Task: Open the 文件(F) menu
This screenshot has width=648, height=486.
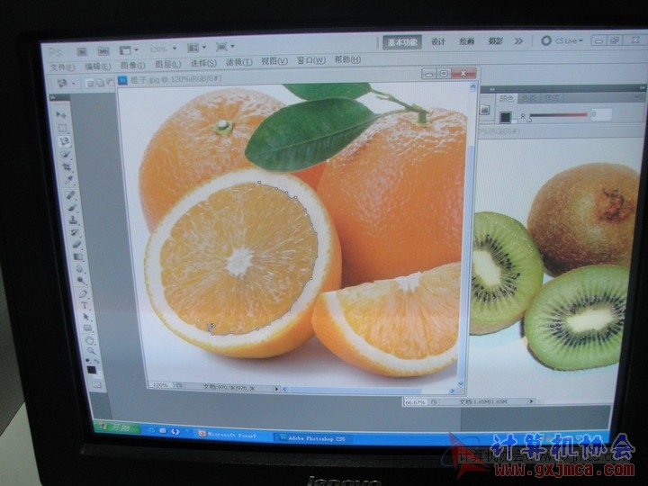Action: tap(62, 67)
